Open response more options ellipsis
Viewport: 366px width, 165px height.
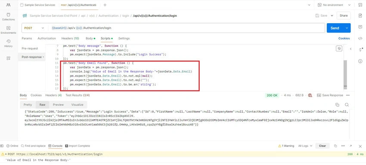(x=348, y=95)
